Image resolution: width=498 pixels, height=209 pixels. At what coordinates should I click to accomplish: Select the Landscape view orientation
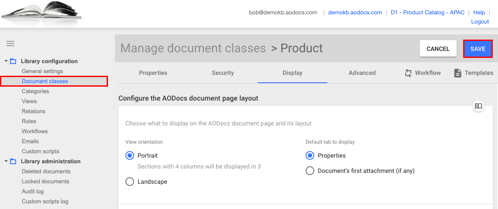tap(130, 182)
